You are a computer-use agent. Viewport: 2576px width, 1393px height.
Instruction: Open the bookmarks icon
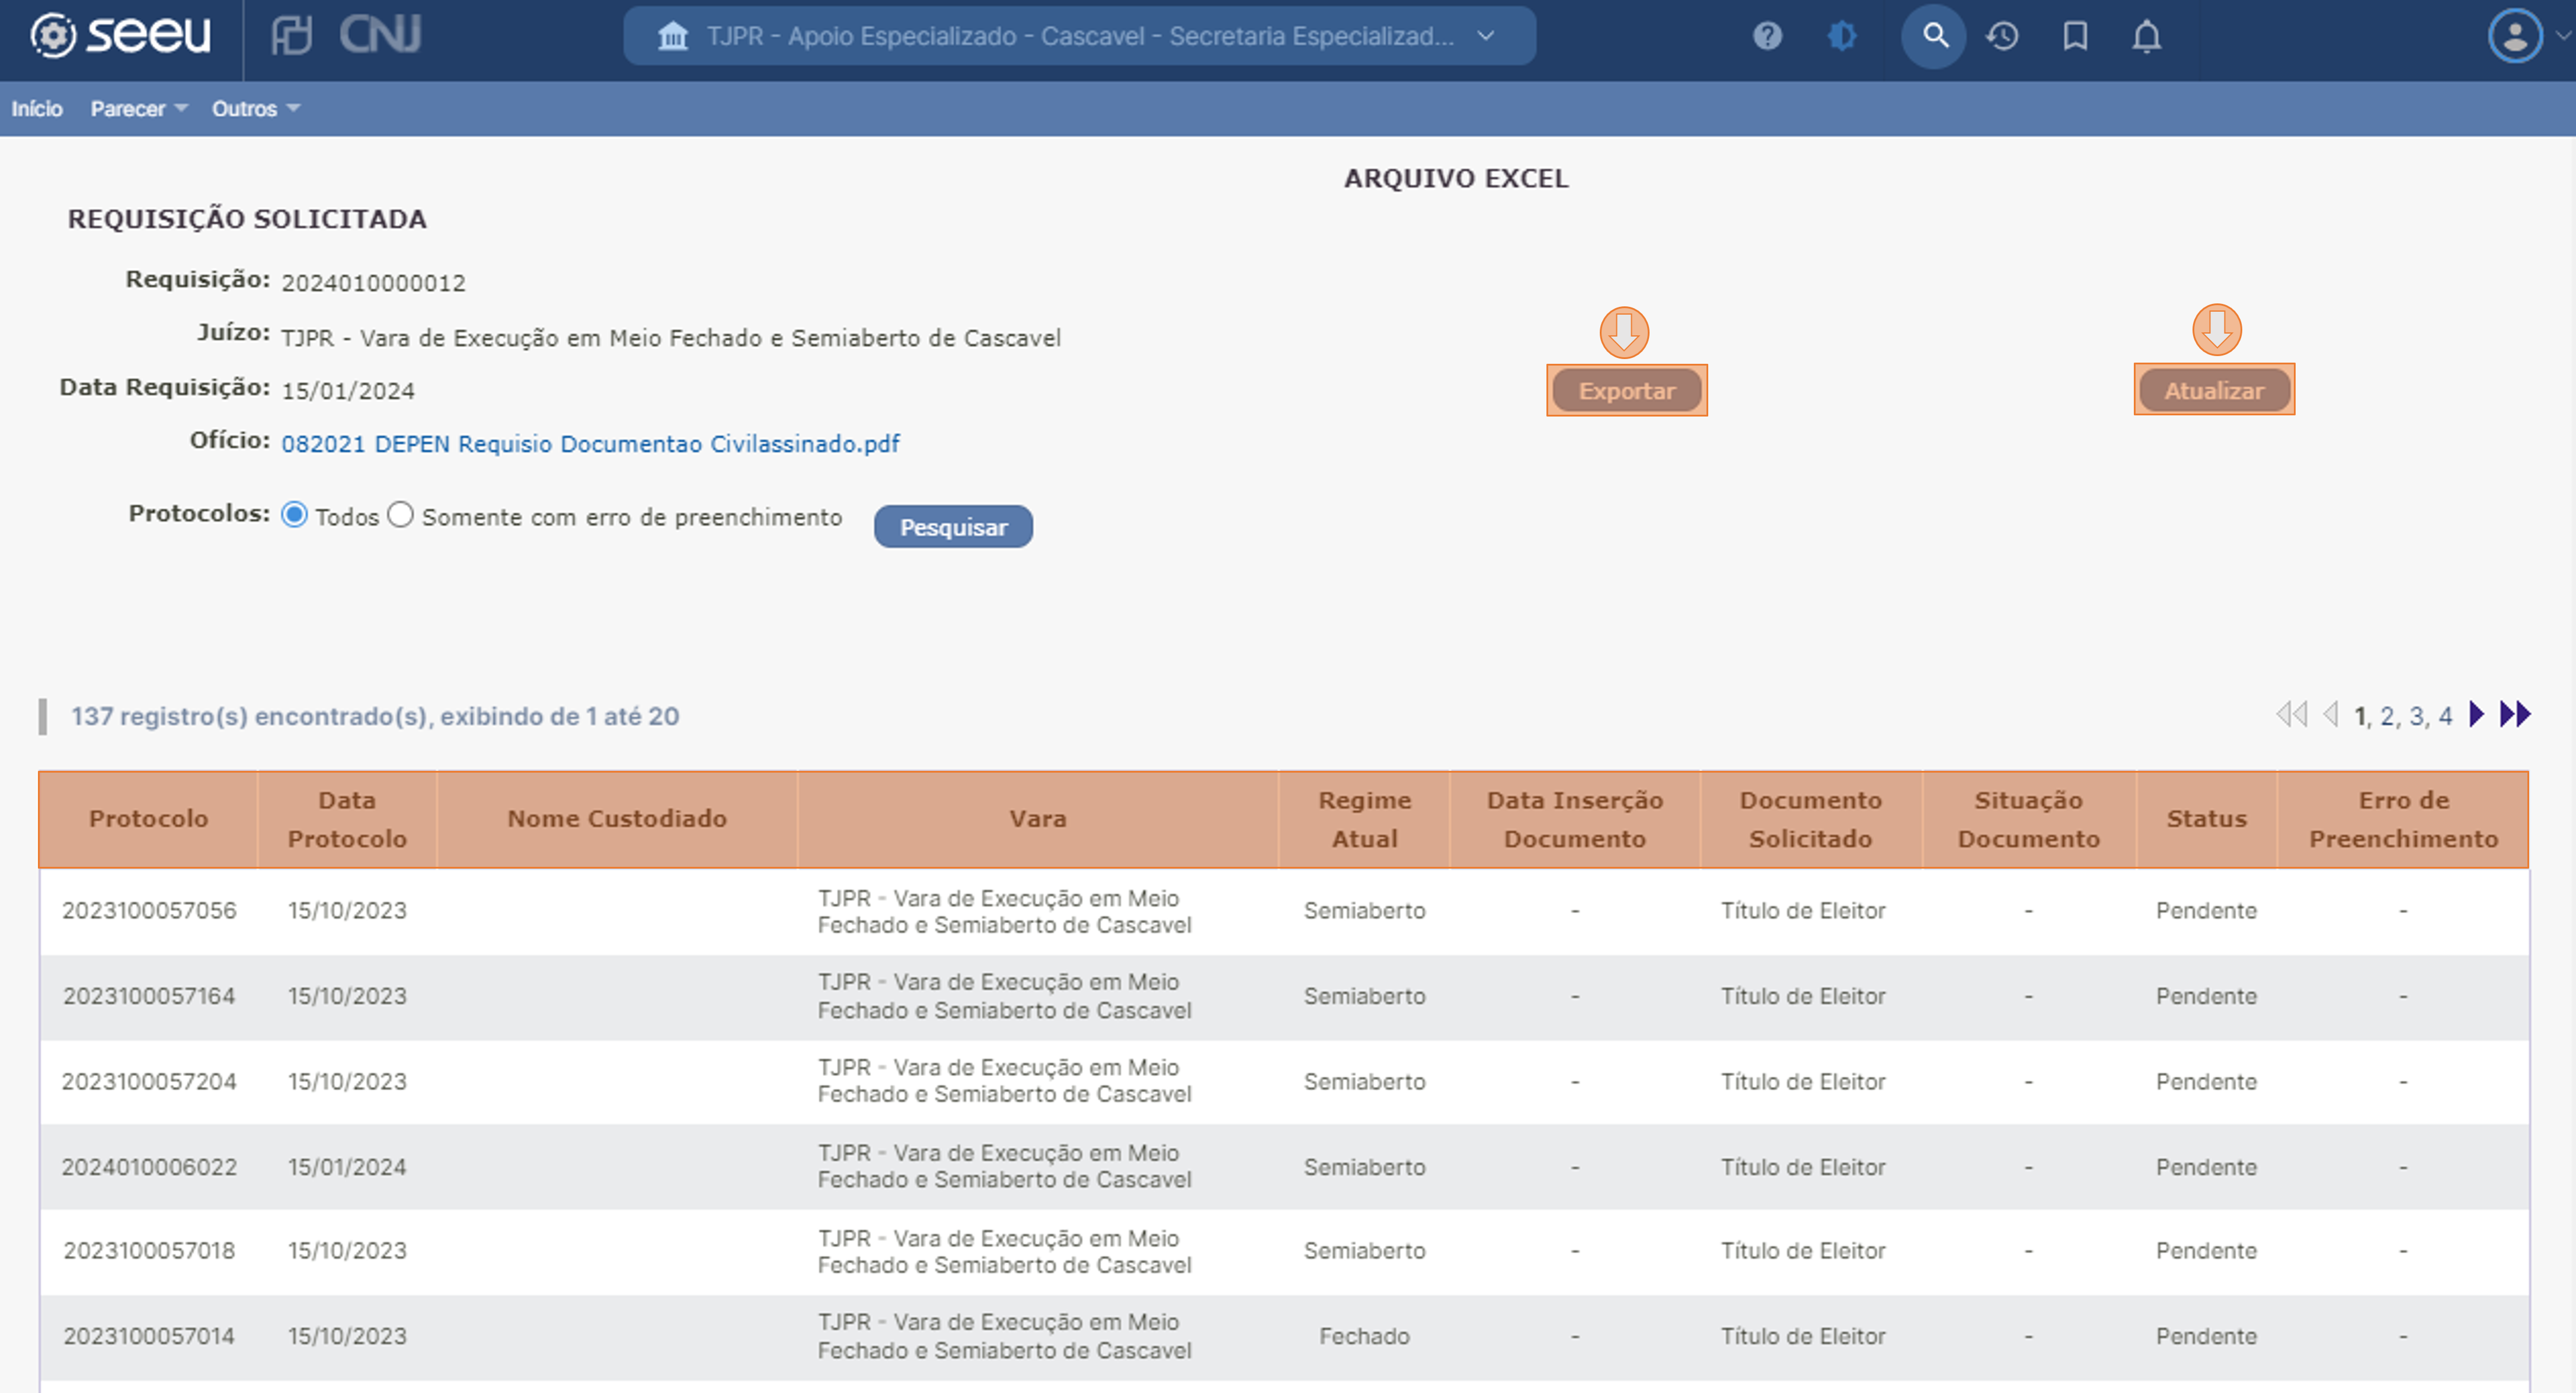(x=2075, y=36)
